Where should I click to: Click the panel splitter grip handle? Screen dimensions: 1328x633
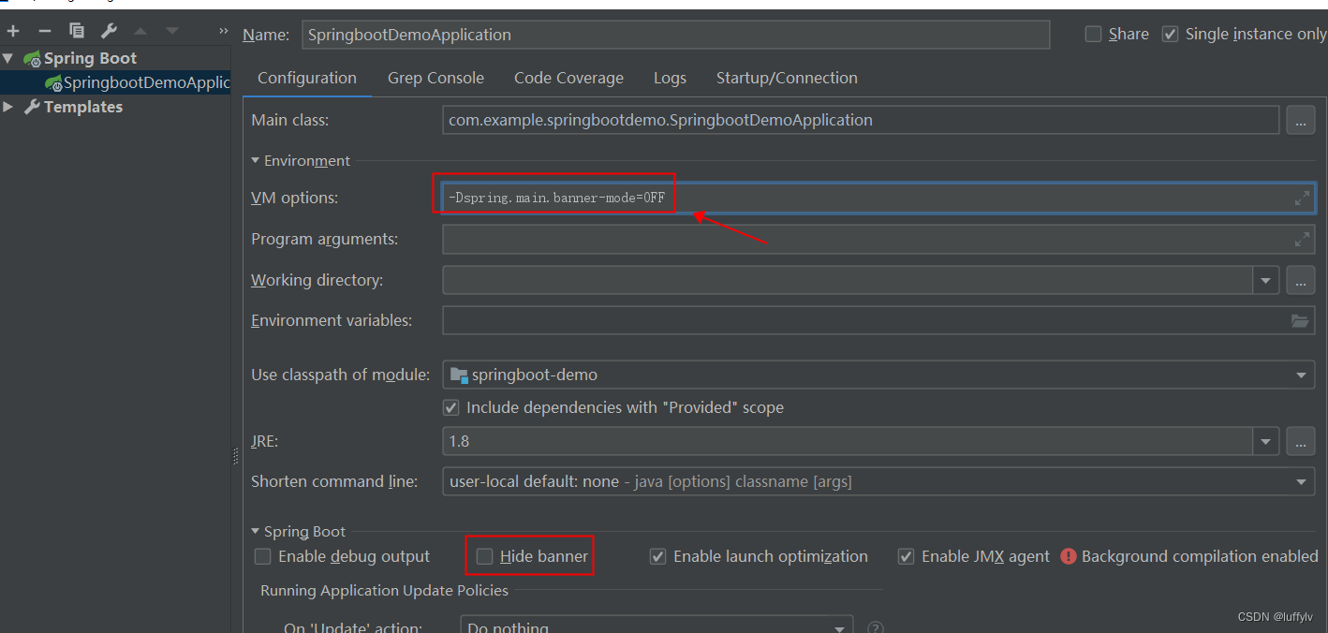click(236, 456)
